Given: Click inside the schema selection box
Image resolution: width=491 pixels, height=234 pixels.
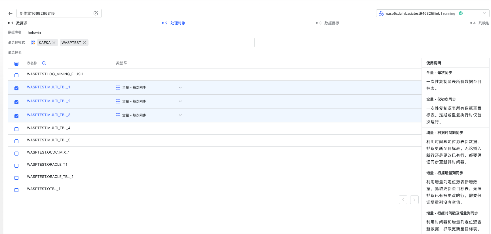Looking at the screenshot, I should [141, 42].
